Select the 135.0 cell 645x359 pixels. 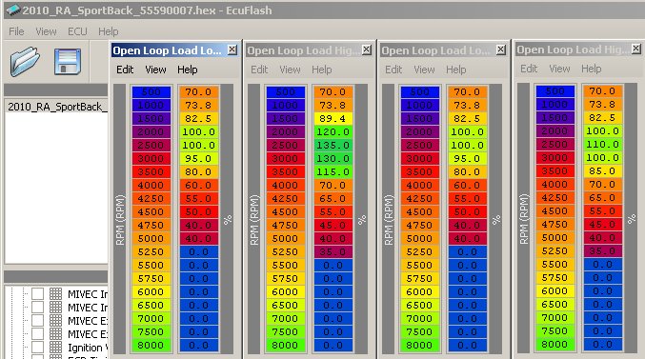[x=333, y=145]
